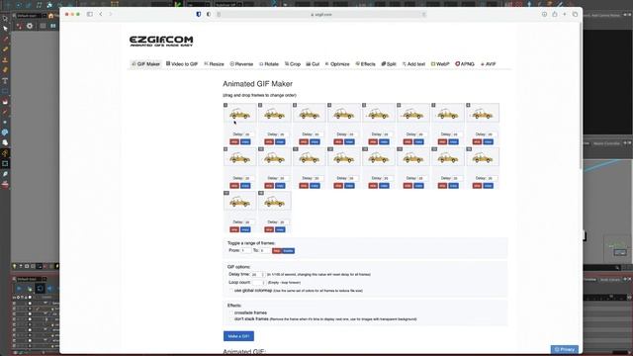Select the Text tool in animation app toolbar
Image resolution: width=633 pixels, height=356 pixels.
5,81
